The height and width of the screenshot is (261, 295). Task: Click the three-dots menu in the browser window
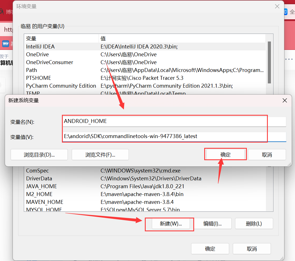point(289,59)
